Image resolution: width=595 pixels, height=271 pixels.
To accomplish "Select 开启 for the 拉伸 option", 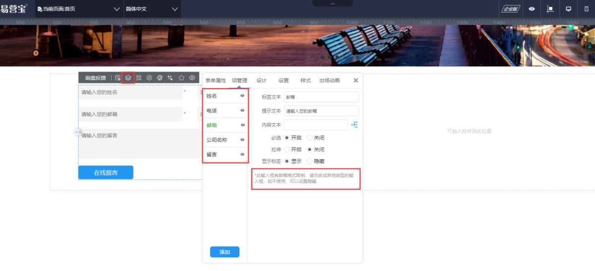I will pos(287,150).
